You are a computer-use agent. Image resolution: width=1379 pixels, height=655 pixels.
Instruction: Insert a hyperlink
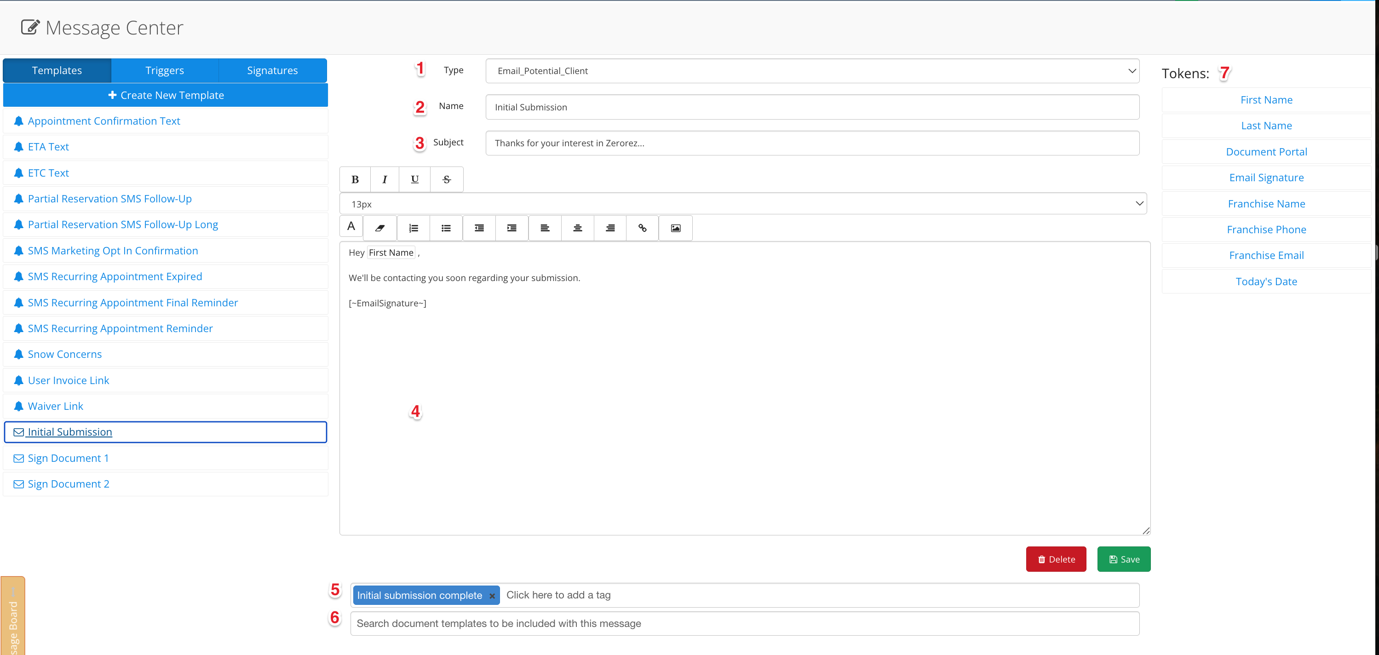click(643, 228)
